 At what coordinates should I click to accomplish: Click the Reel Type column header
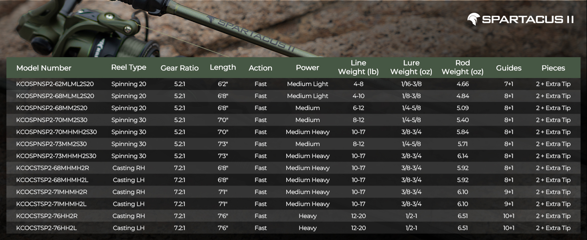(x=129, y=67)
